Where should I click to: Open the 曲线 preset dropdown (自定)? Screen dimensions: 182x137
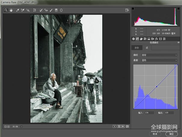[x=159, y=55]
